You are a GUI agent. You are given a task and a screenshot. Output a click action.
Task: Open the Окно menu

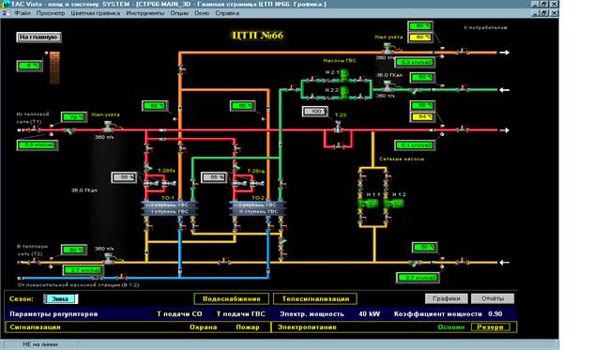(202, 13)
